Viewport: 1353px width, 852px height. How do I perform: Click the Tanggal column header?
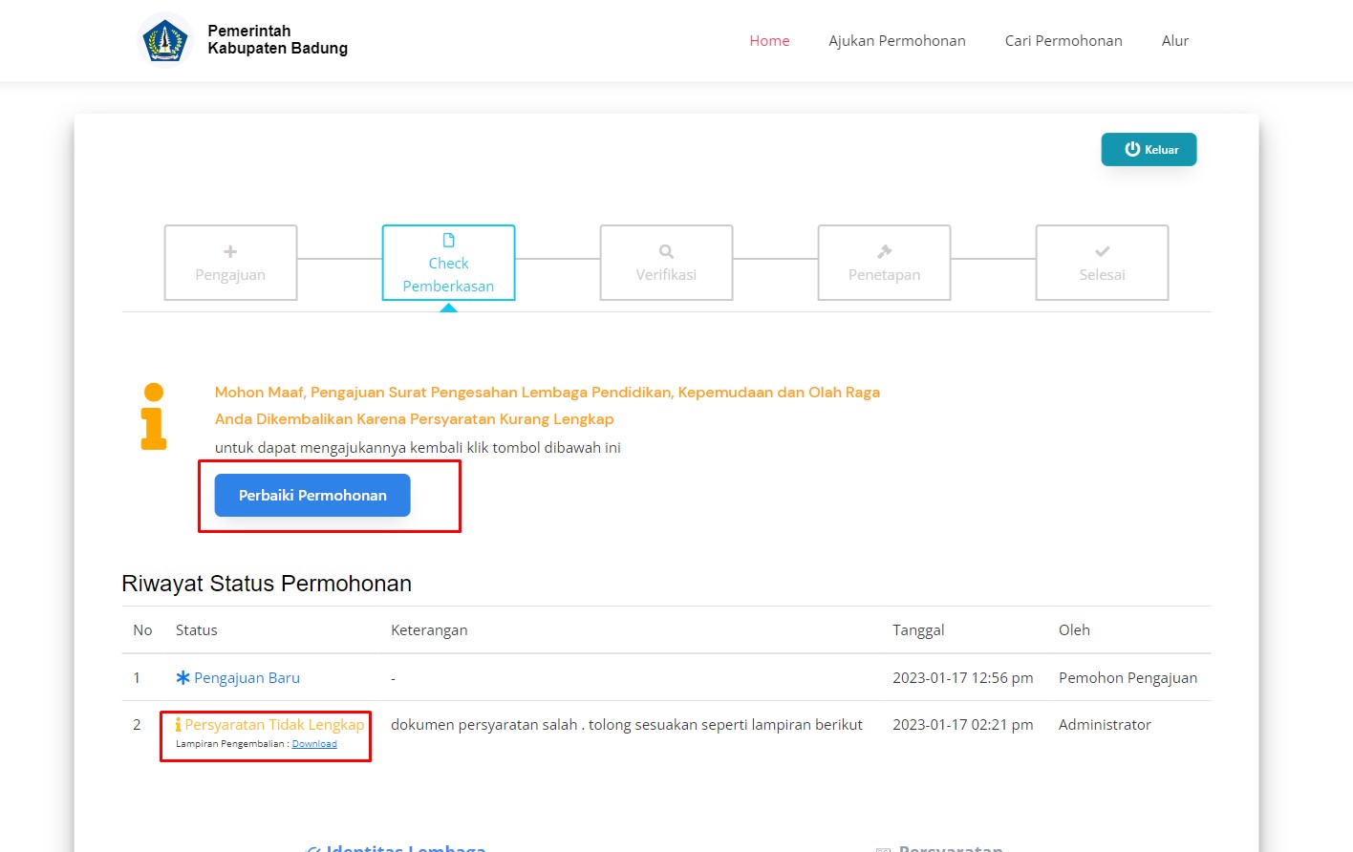(x=917, y=630)
